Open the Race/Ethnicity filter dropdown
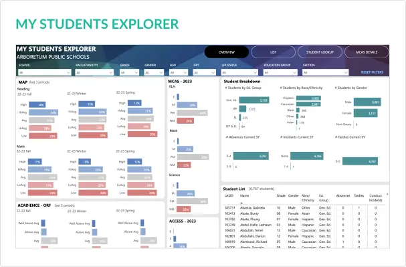This screenshot has width=406, height=267. tap(94, 72)
